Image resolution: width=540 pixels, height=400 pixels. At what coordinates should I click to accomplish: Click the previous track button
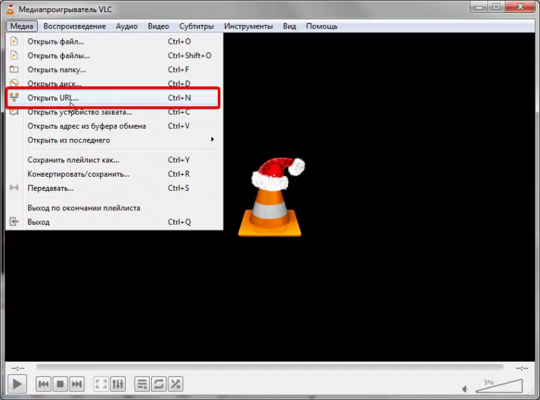(43, 384)
